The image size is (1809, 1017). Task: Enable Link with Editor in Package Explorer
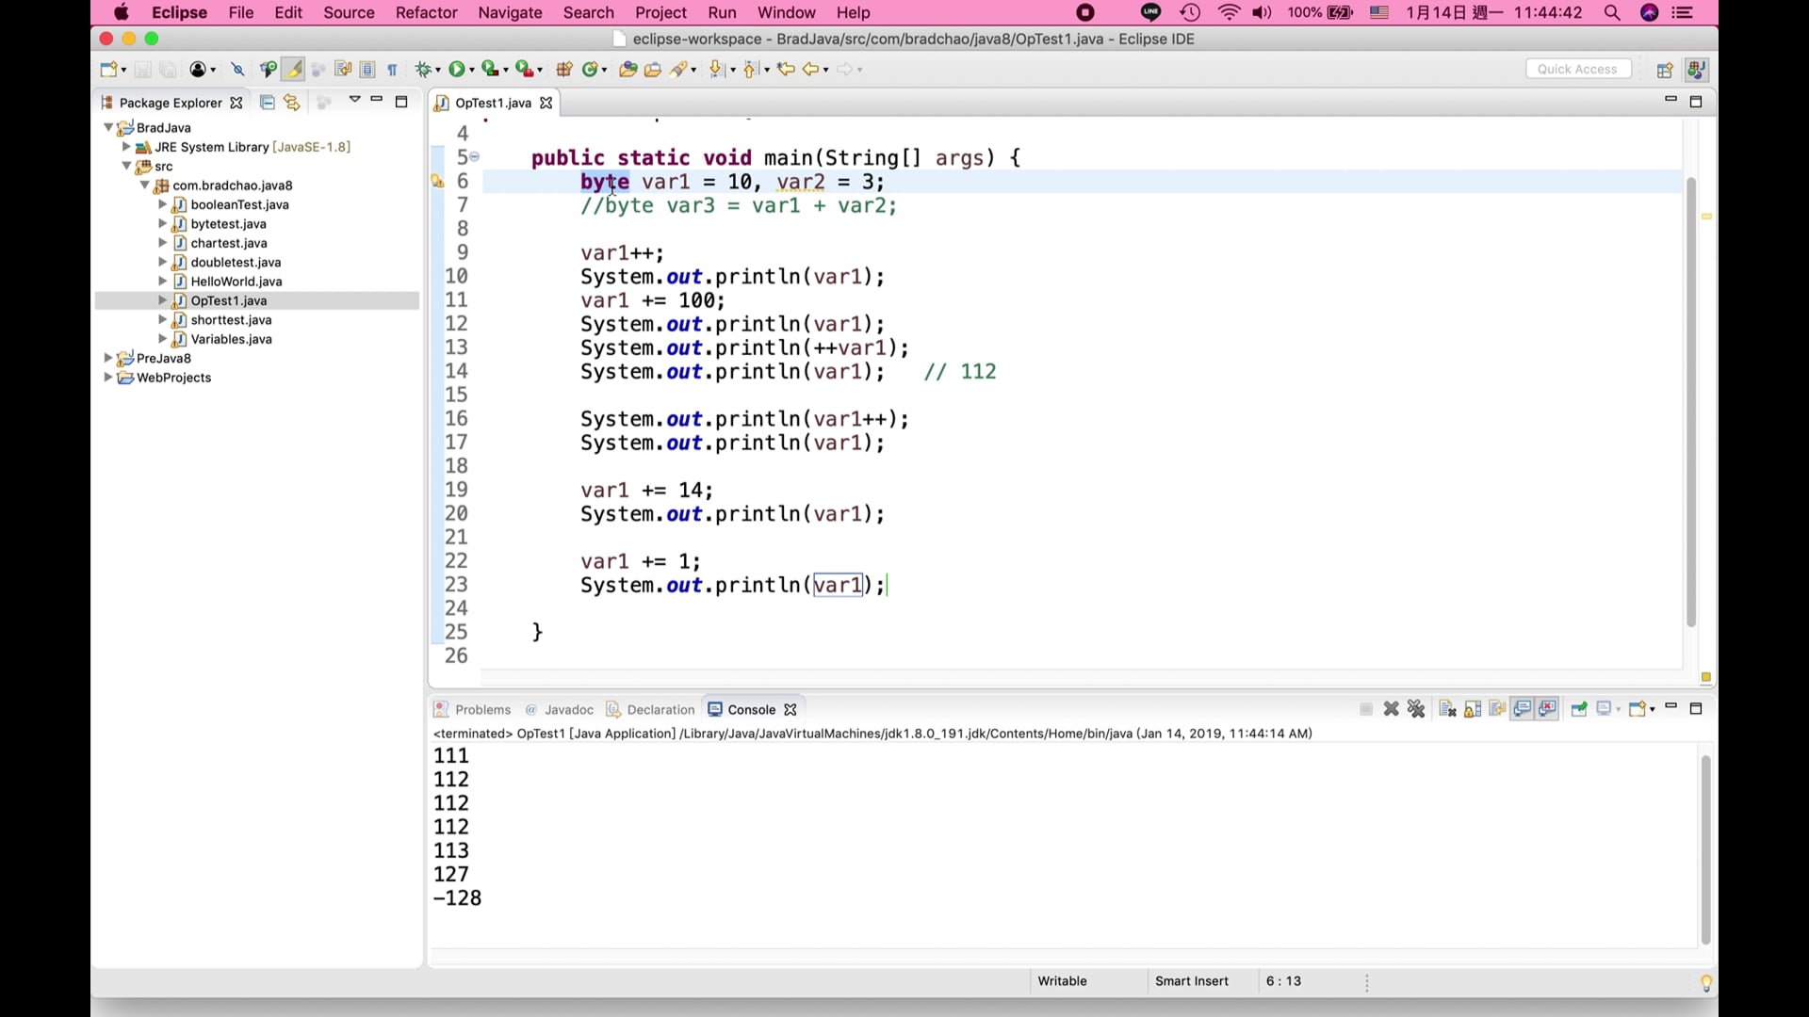coord(291,103)
